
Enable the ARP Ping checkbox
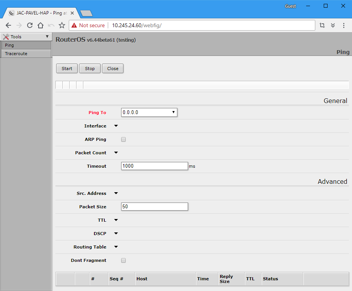point(123,139)
